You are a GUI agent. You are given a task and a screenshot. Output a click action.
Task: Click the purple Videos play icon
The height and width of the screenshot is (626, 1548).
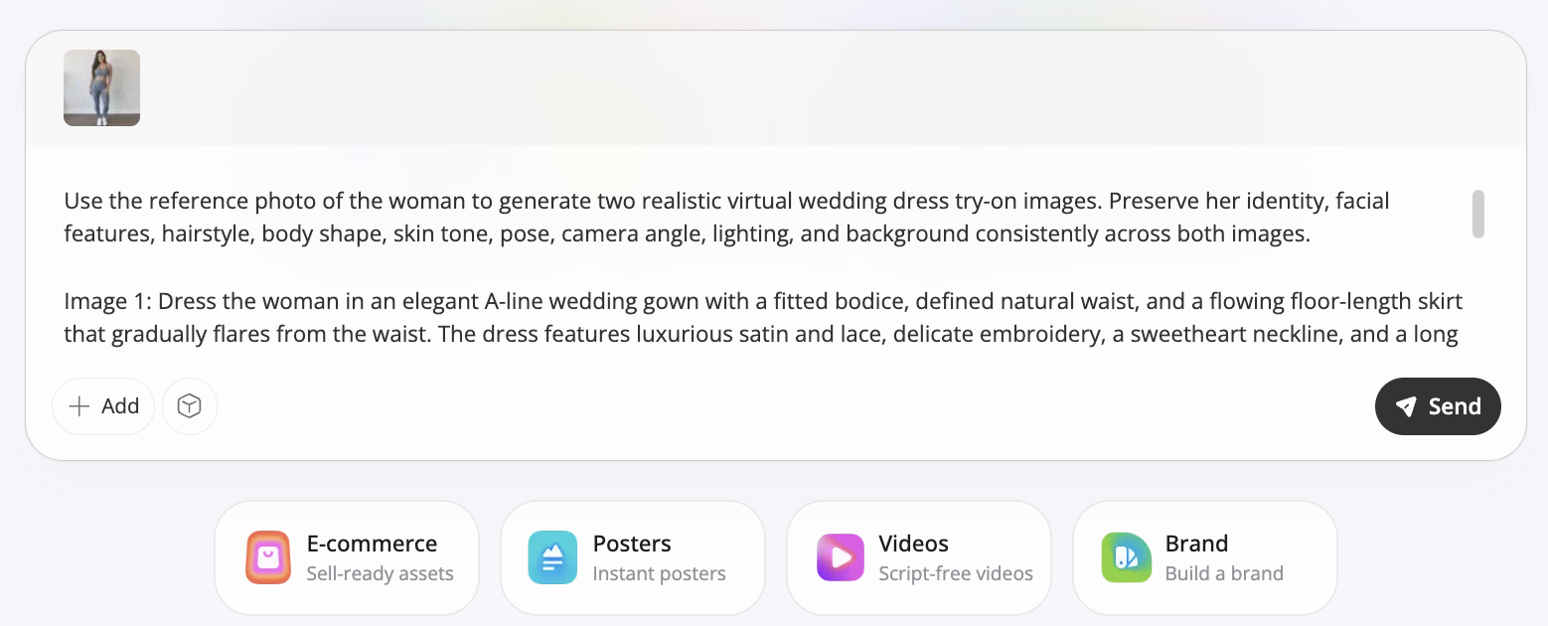click(841, 557)
